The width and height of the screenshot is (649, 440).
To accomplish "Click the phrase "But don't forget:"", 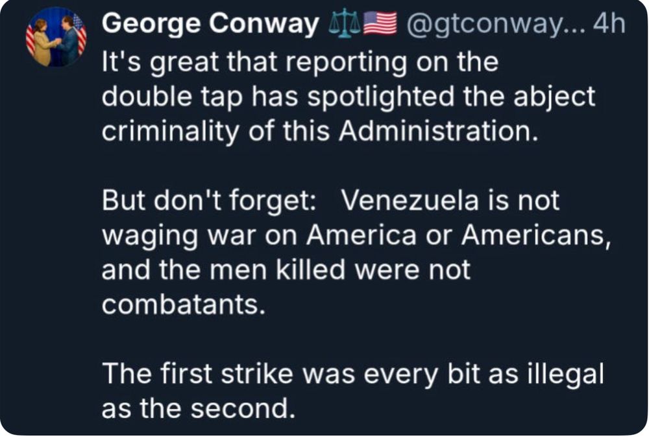I will click(x=208, y=201).
